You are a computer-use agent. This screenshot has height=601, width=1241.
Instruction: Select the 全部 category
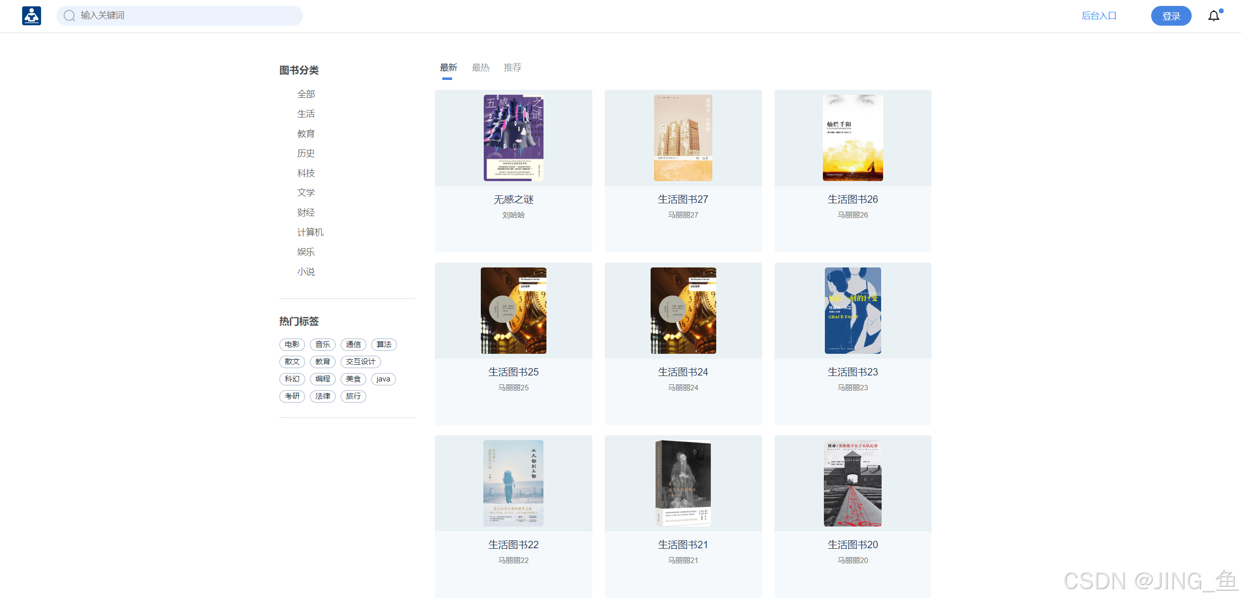point(306,94)
